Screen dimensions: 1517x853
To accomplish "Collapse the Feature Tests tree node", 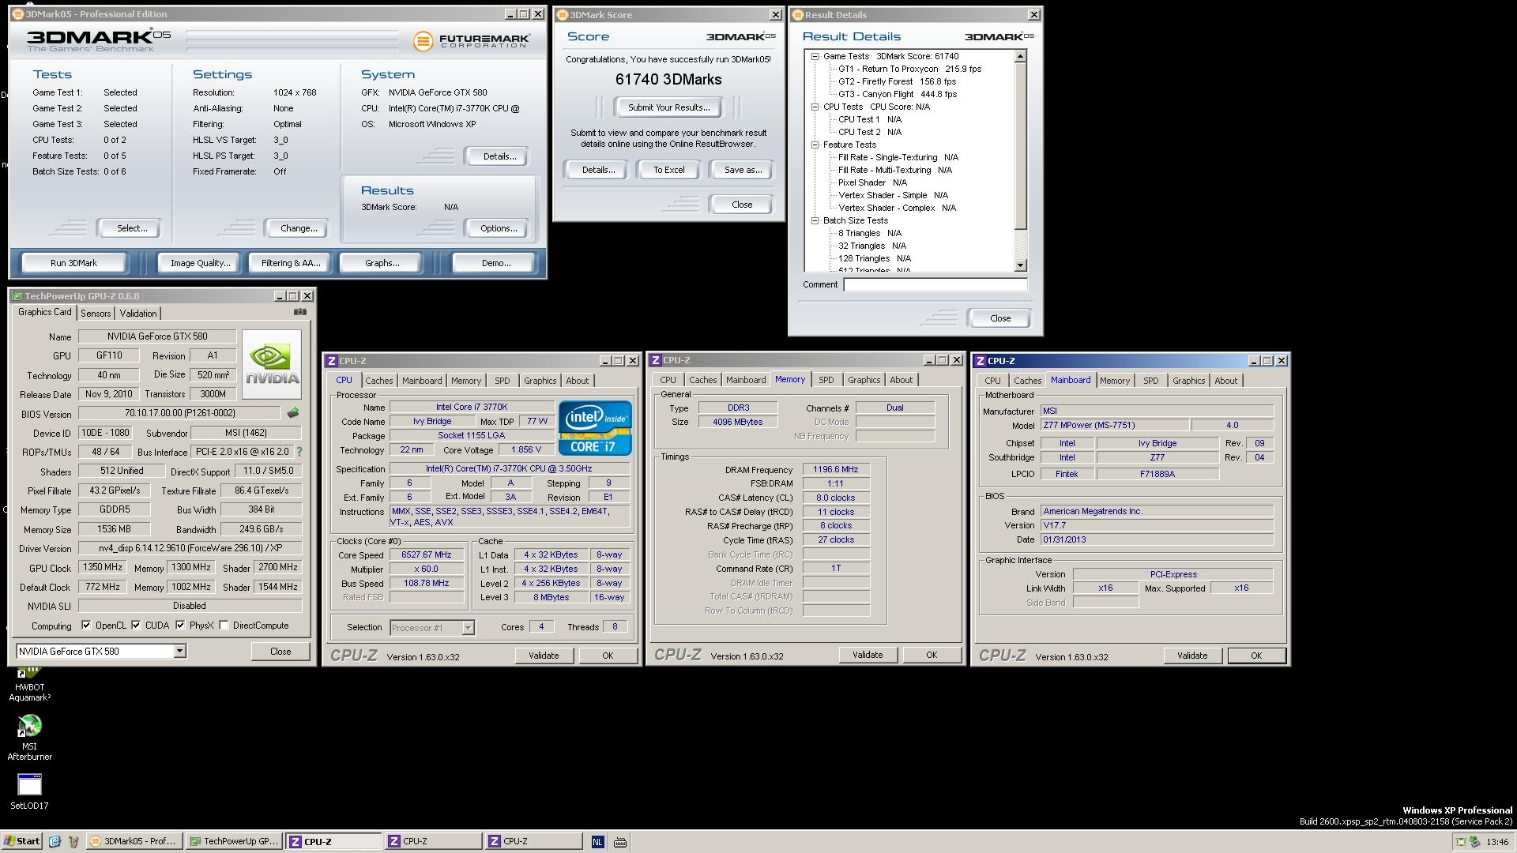I will point(815,145).
